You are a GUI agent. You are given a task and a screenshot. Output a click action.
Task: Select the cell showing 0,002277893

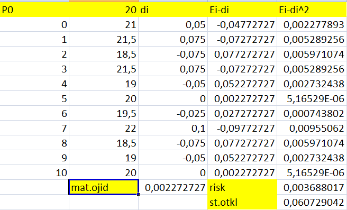(x=312, y=24)
